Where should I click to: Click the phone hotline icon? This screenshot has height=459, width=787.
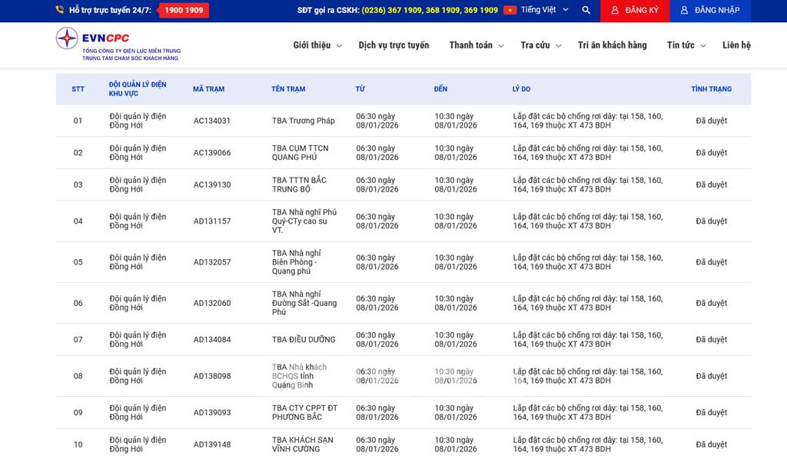point(60,10)
